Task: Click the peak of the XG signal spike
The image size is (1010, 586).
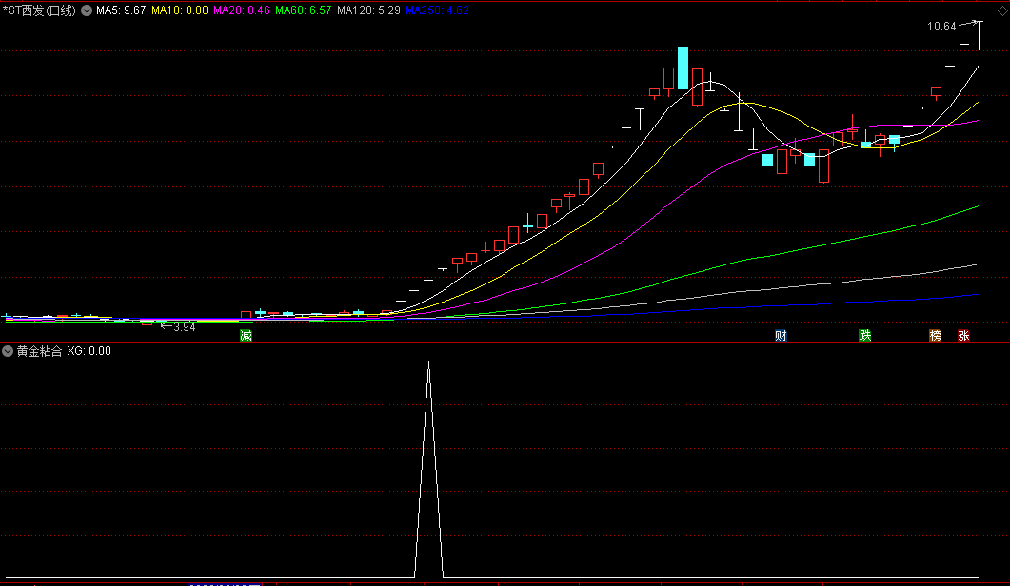Action: 429,363
